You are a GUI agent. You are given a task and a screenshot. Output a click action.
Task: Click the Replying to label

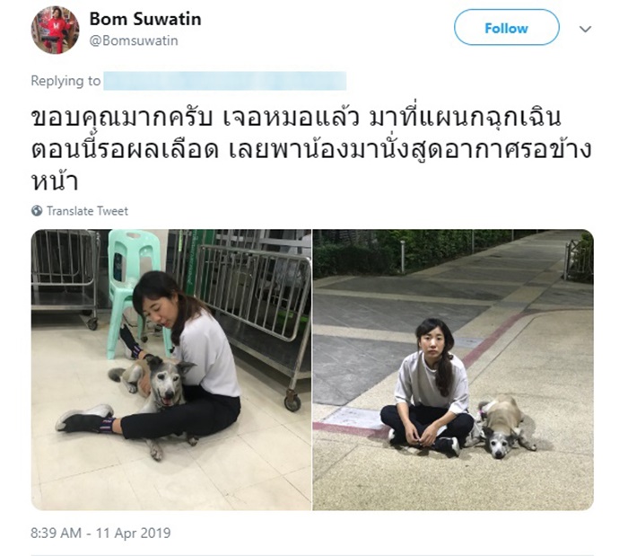[x=65, y=81]
